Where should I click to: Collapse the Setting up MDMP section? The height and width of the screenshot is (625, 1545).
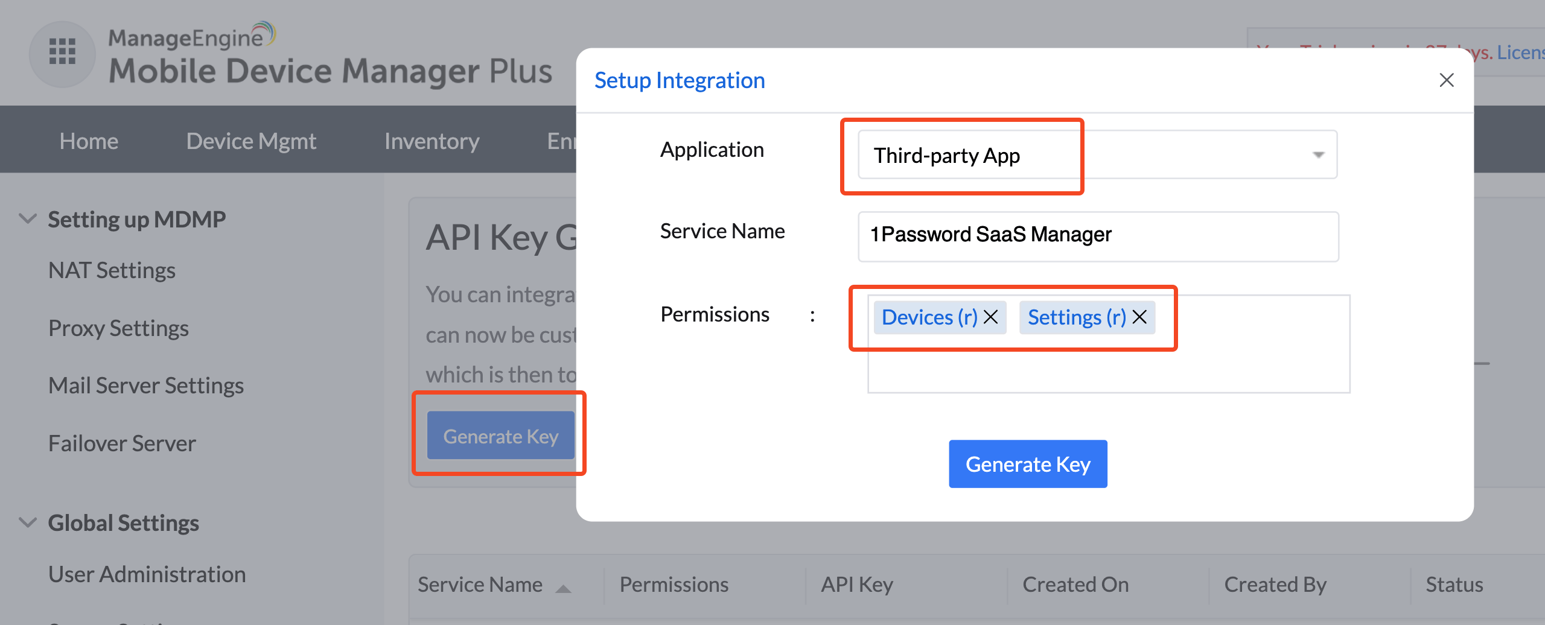coord(28,218)
